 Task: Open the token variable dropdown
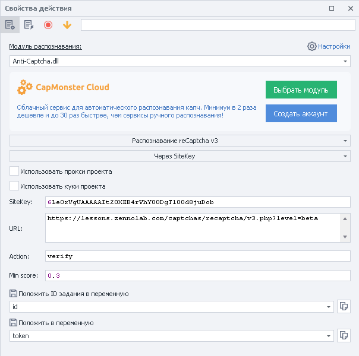coord(329,336)
